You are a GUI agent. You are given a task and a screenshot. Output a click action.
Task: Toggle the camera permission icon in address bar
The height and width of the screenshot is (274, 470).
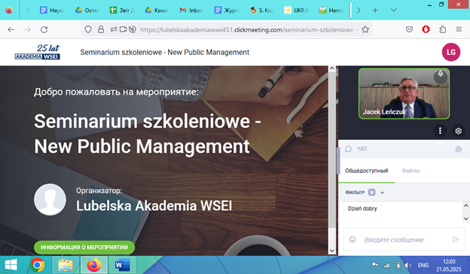pyautogui.click(x=124, y=29)
